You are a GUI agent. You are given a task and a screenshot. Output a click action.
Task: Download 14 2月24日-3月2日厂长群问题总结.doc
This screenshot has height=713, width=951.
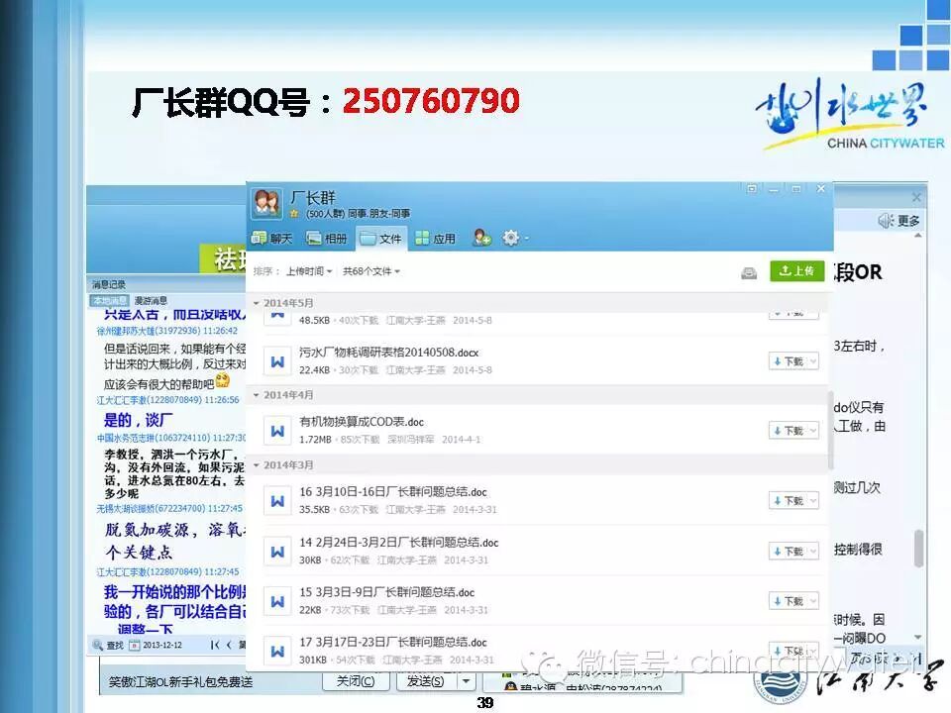coord(789,552)
